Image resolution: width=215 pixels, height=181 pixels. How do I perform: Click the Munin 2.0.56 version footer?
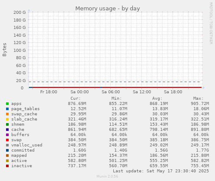[x=107, y=176]
